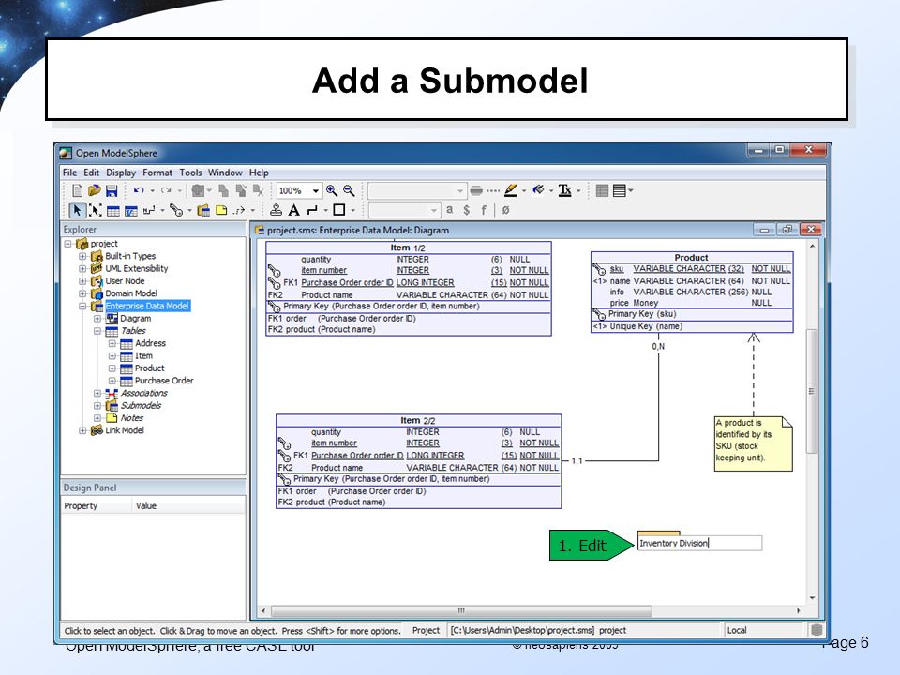Click the line thickness icon
The image size is (900, 675).
coord(476,190)
